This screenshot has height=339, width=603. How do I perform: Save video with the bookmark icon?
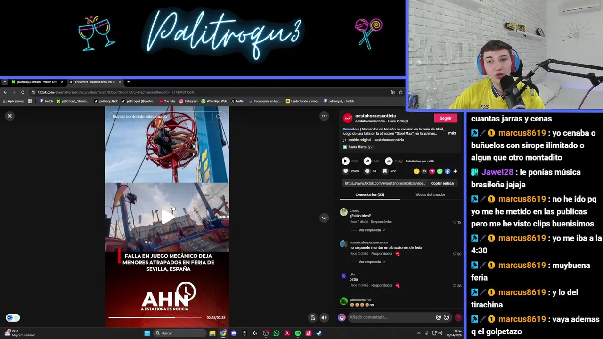(x=385, y=171)
